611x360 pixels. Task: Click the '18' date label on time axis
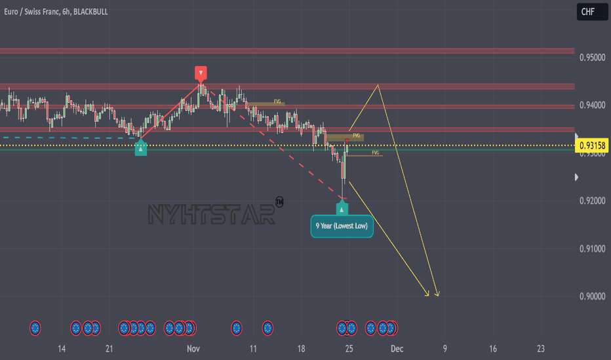tap(301, 349)
